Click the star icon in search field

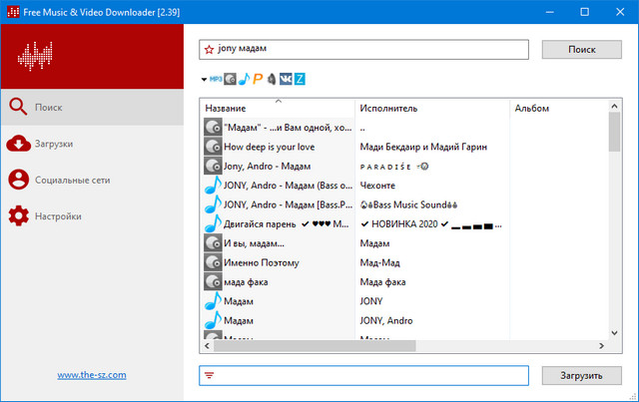209,49
